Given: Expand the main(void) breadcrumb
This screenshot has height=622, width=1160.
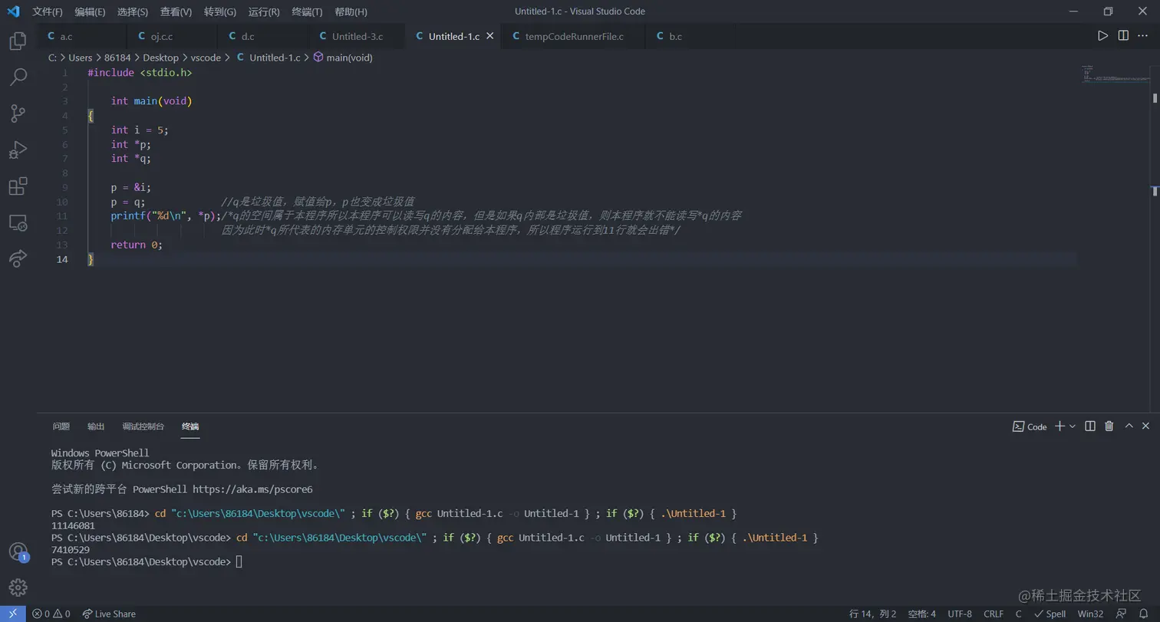Looking at the screenshot, I should pos(343,58).
